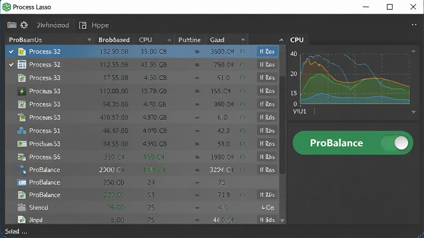Click green circle icon next to 750.0M
This screenshot has height=238, width=424.
click(x=243, y=65)
